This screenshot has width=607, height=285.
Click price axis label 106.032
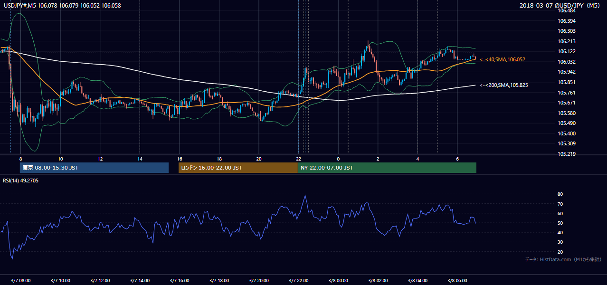[x=566, y=62]
